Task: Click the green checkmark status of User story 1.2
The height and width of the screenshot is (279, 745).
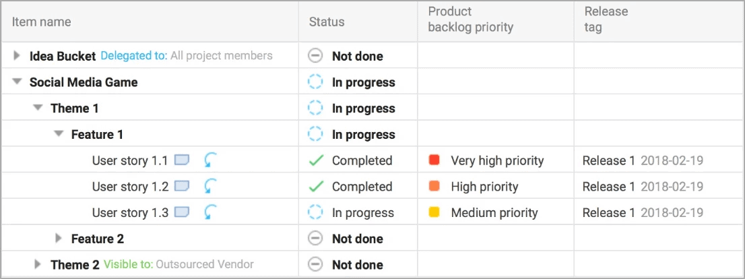Action: [x=315, y=187]
